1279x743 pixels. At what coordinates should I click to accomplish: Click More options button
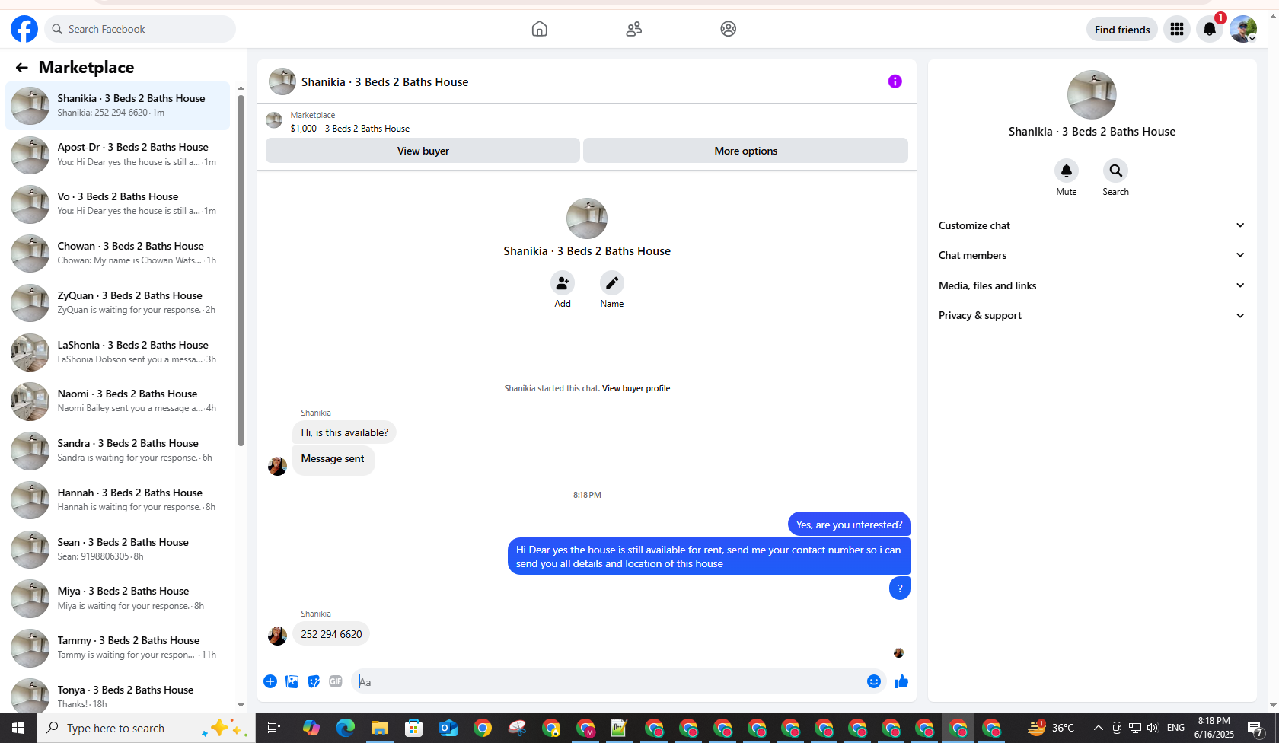coord(745,151)
